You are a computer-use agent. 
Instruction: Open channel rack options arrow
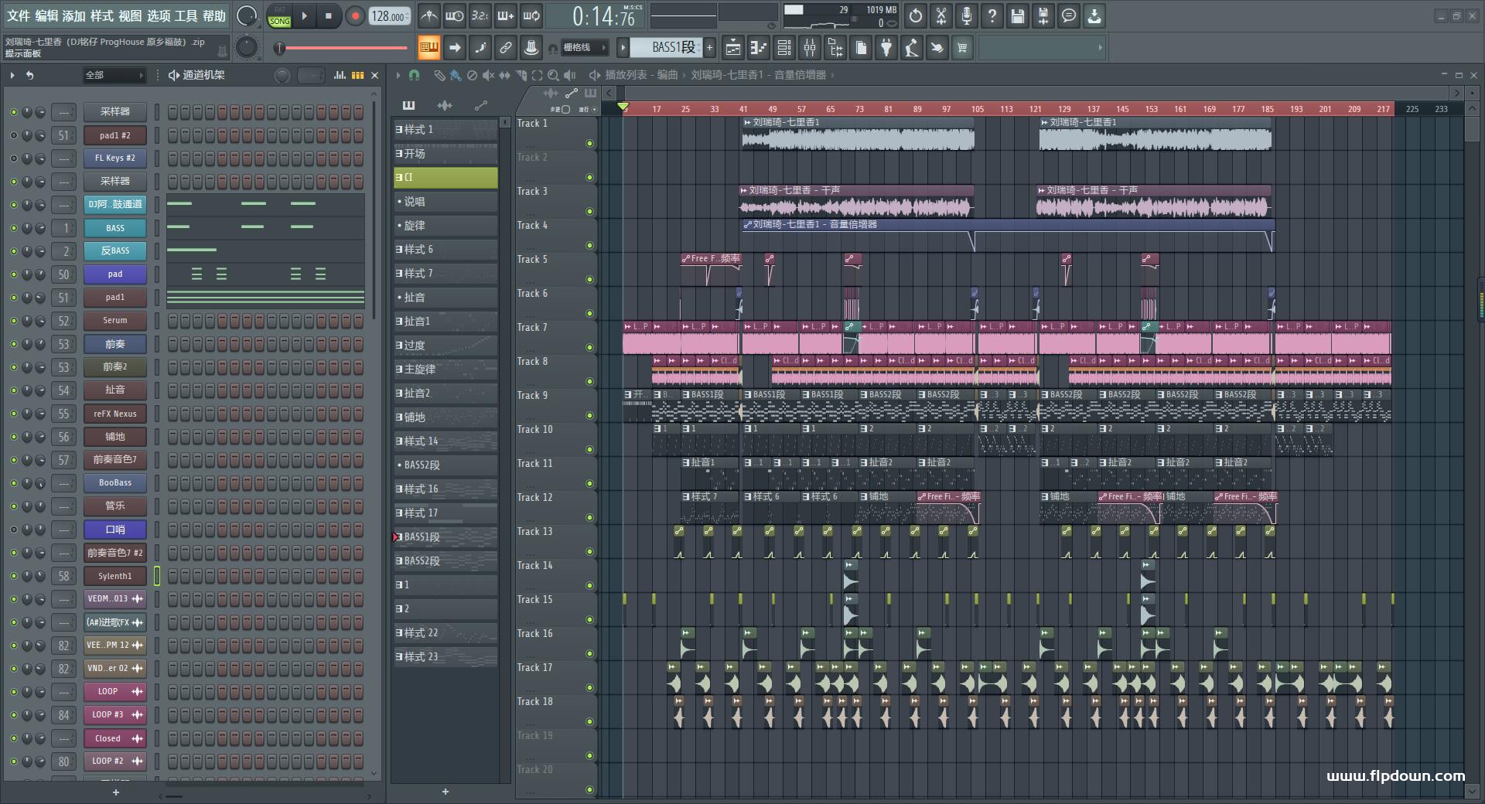coord(12,75)
